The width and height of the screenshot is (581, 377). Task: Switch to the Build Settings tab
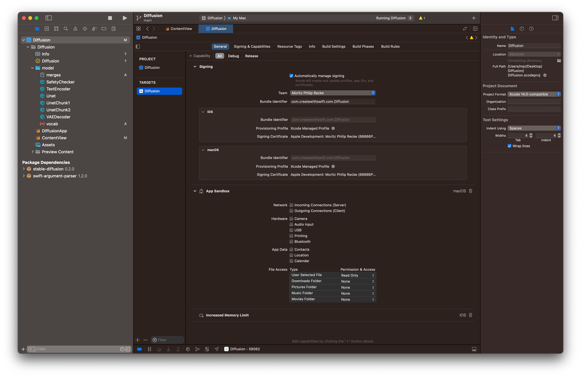333,46
